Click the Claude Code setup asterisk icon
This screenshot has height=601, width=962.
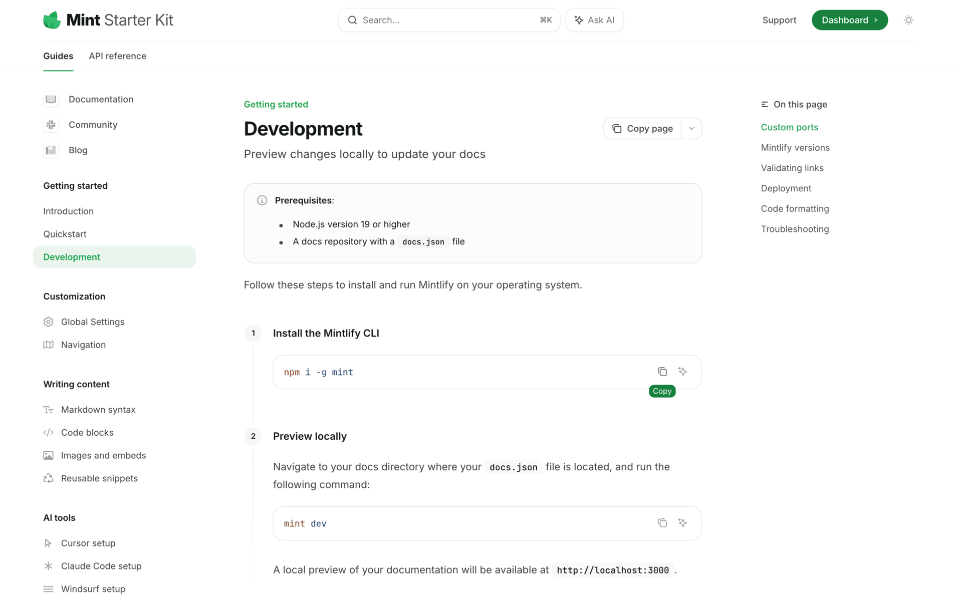(x=48, y=566)
